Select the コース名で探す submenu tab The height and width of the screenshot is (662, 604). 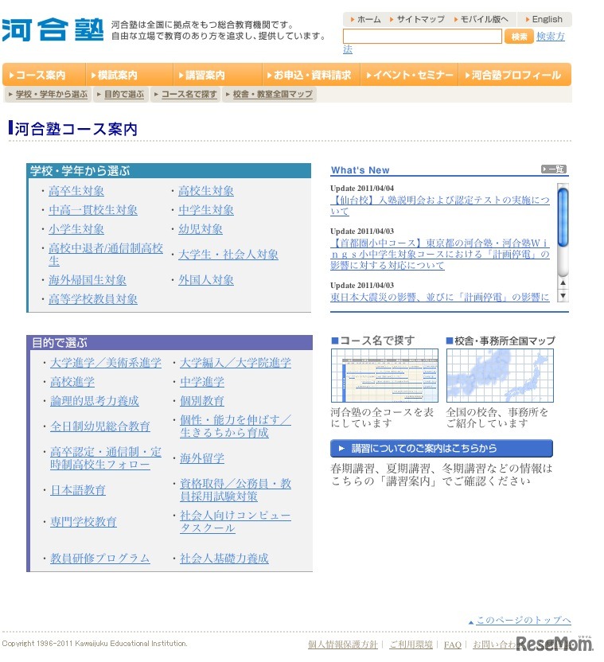185,95
